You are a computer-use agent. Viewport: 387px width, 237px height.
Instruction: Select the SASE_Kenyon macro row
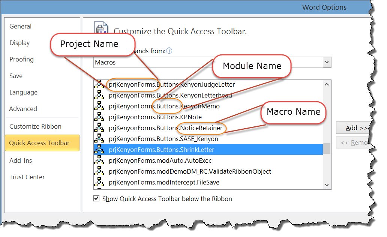(208, 139)
